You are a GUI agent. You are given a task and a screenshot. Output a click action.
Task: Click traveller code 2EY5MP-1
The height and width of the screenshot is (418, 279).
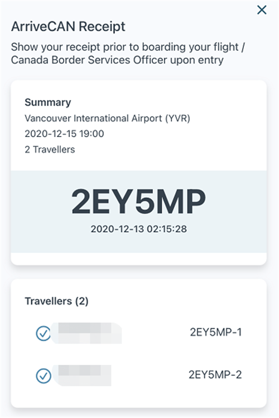point(216,332)
